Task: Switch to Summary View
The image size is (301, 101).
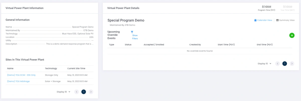Action: (x=287, y=20)
